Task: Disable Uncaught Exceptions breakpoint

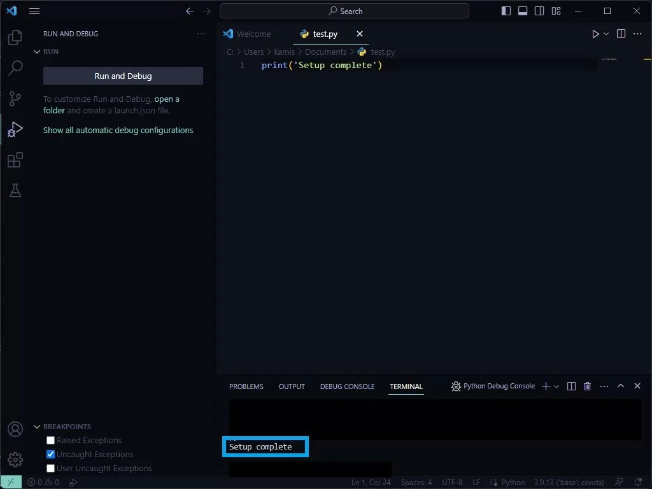Action: (50, 454)
